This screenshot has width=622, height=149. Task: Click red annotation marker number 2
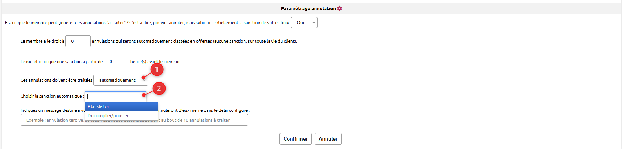[x=159, y=88]
